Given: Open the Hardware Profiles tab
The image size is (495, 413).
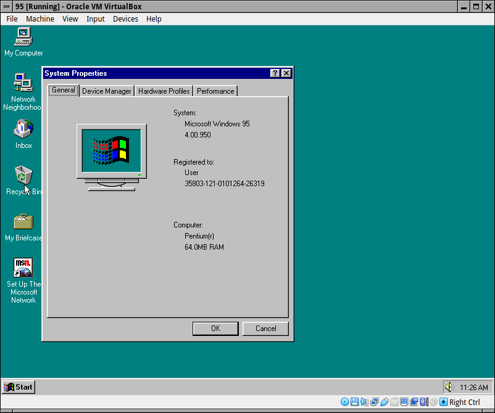Looking at the screenshot, I should click(164, 91).
